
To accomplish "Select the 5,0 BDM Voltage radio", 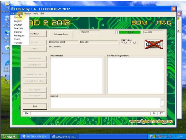I will coord(131,43).
